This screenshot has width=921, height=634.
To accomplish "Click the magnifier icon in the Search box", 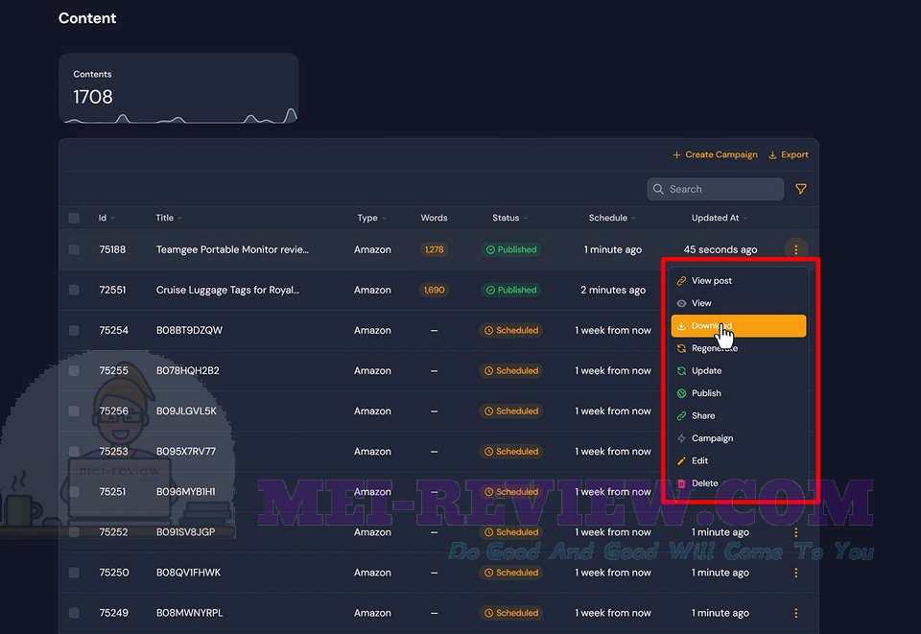I will [658, 189].
